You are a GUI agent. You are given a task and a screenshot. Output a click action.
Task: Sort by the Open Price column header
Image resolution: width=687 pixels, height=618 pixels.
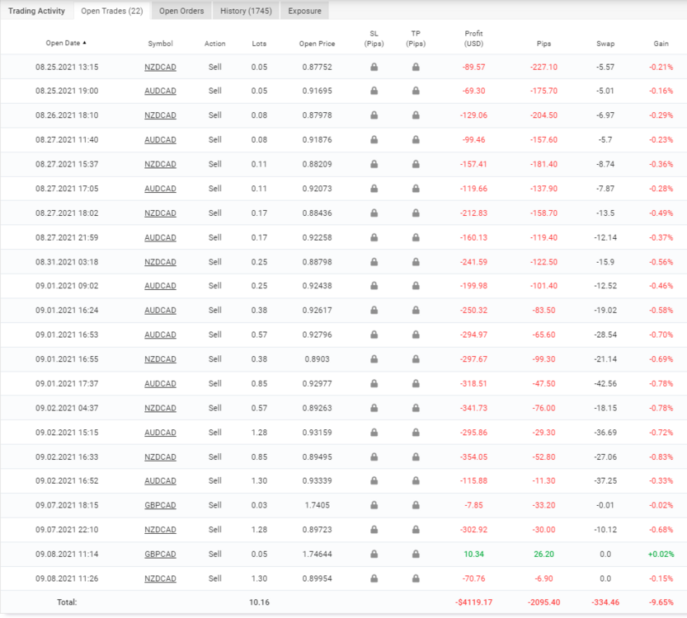point(317,44)
